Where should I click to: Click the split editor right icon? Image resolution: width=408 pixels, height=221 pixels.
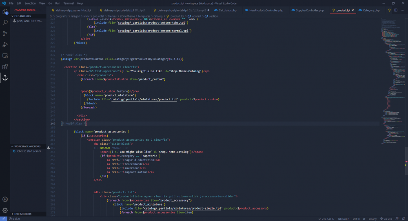[x=395, y=10]
